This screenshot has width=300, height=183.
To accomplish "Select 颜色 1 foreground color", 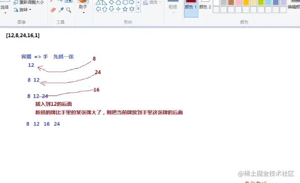I will pyautogui.click(x=191, y=8).
